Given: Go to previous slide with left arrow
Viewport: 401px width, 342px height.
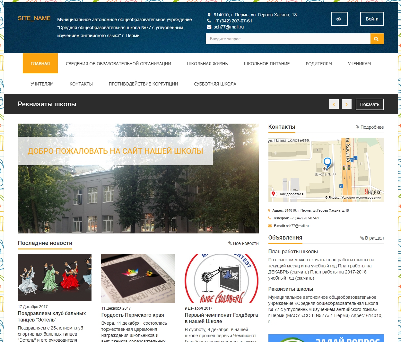Looking at the screenshot, I should click(x=334, y=104).
